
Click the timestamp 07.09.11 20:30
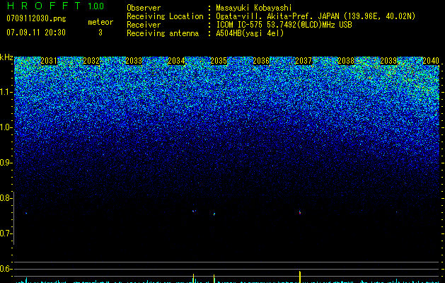36,33
